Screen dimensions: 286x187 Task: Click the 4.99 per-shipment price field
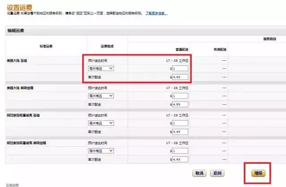(180, 104)
